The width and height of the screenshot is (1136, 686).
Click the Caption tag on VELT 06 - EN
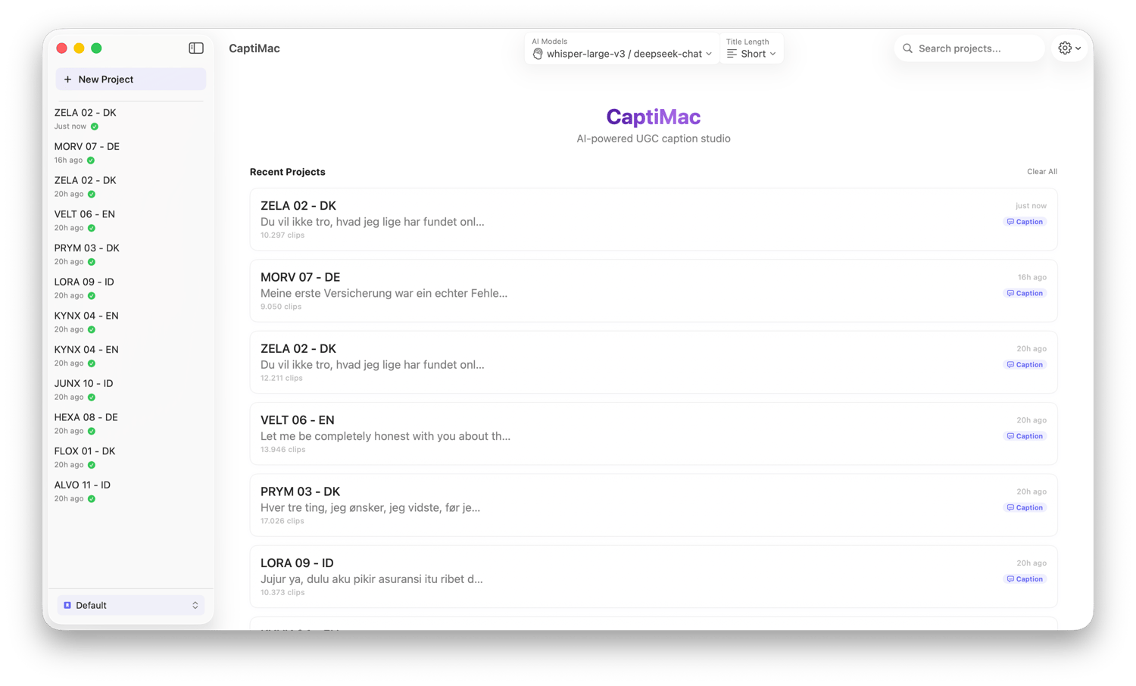pos(1025,436)
